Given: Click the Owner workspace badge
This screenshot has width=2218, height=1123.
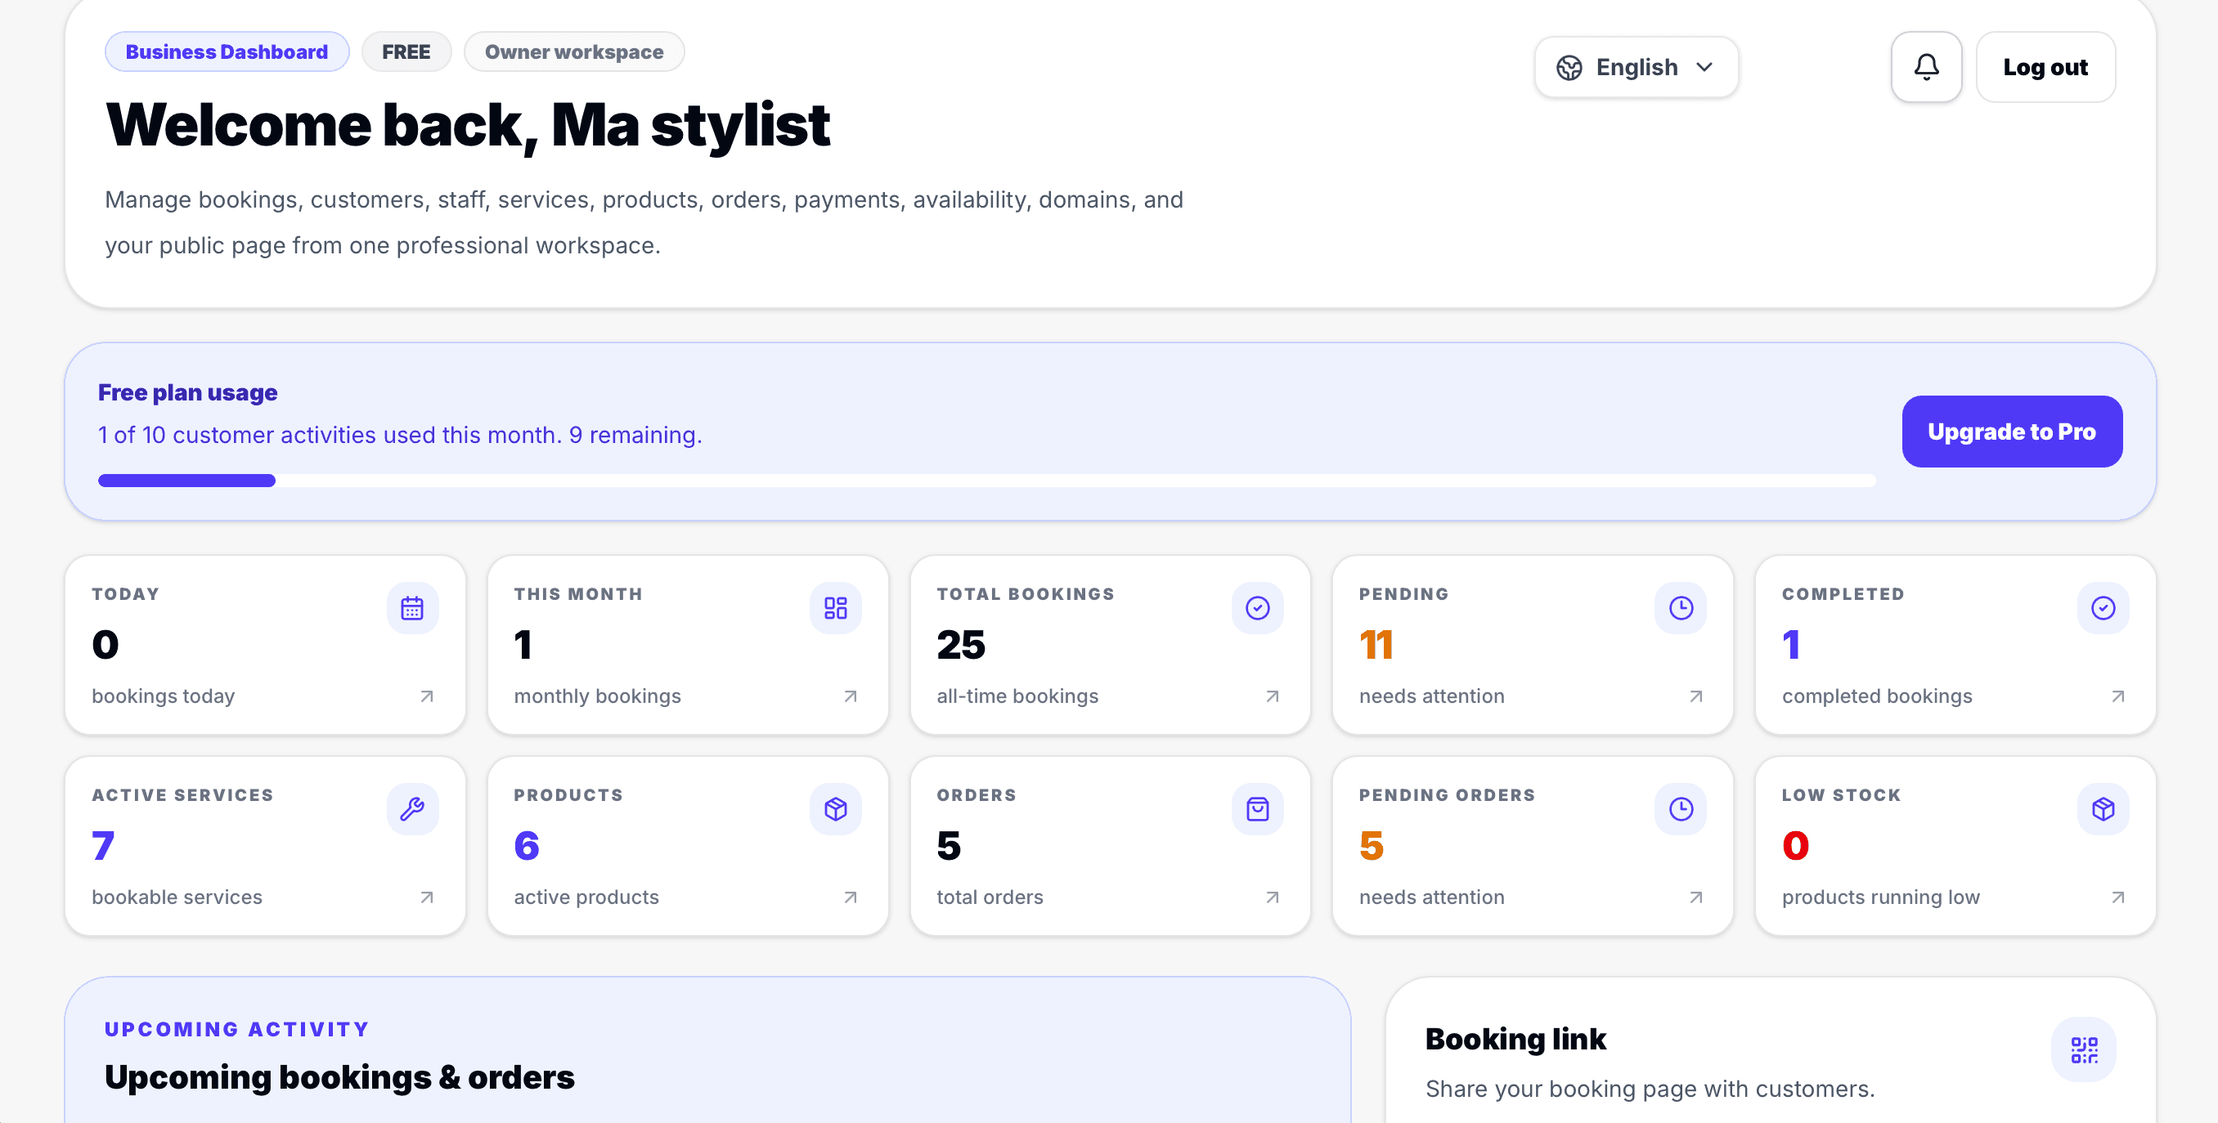Looking at the screenshot, I should pyautogui.click(x=573, y=51).
